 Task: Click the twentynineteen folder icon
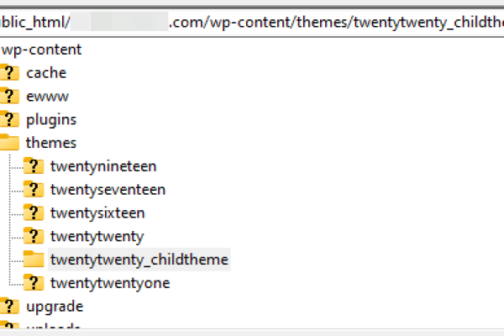[x=34, y=166]
